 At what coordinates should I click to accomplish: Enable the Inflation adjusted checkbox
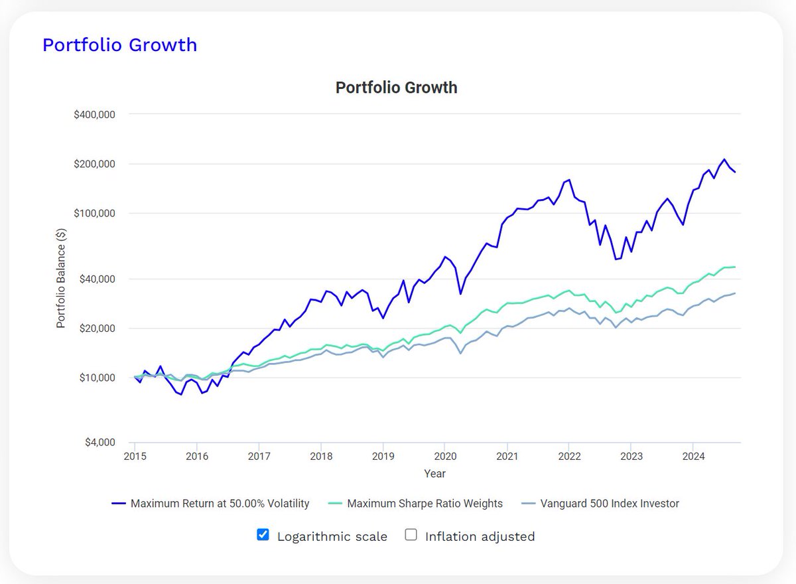click(x=411, y=535)
